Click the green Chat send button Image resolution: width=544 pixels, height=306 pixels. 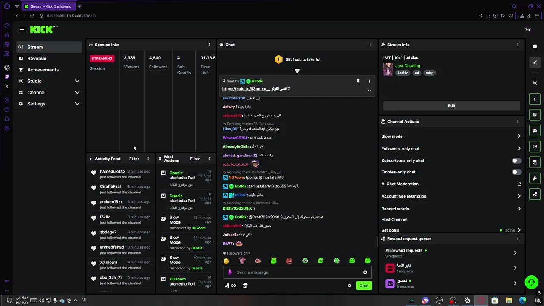click(x=364, y=286)
